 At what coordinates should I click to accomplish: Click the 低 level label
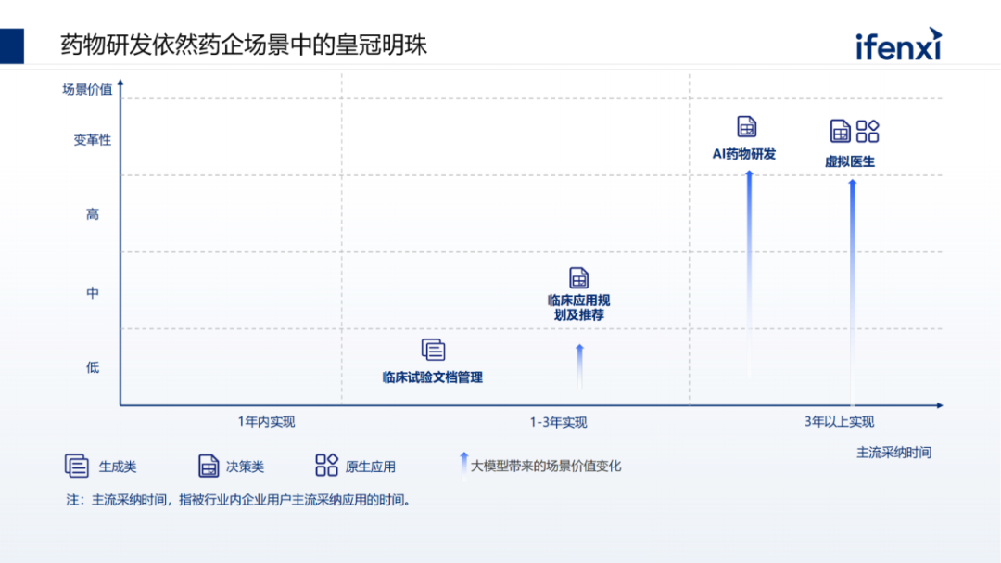[93, 366]
